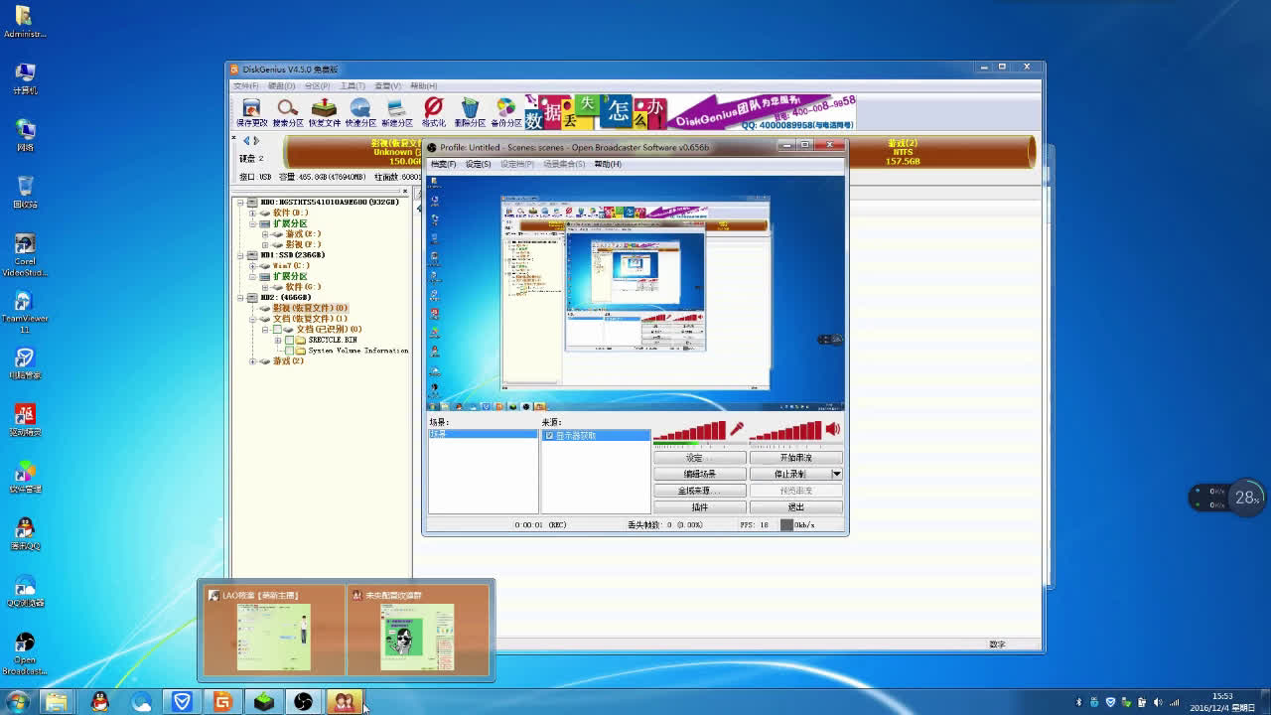Click DiskGenius Backup Partition (备份分区) icon
1271x715 pixels.
click(505, 113)
